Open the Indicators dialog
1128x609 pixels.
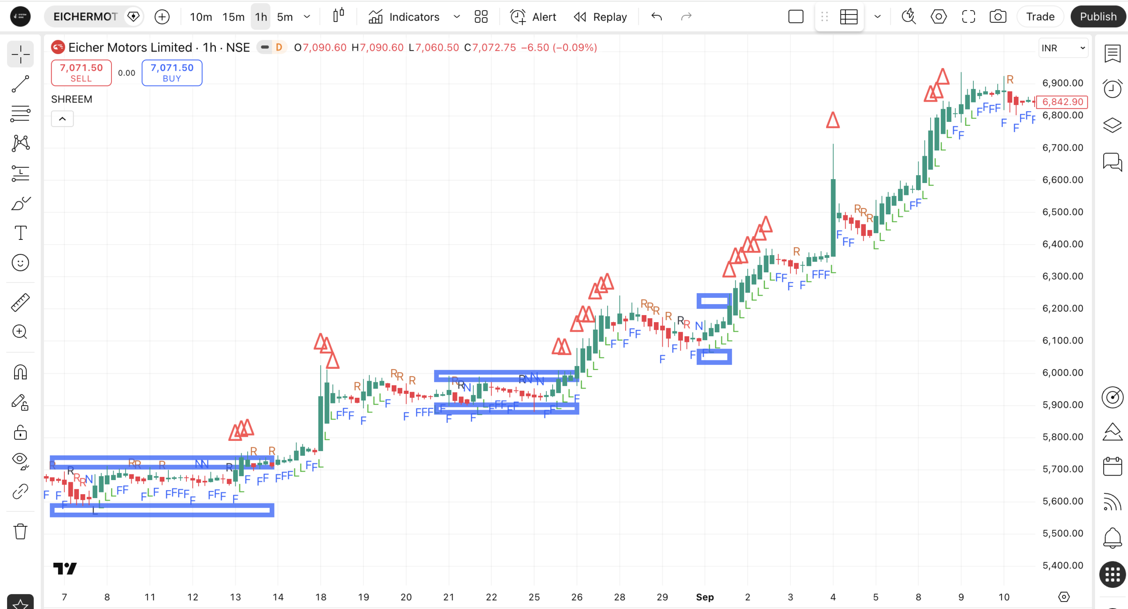point(404,17)
